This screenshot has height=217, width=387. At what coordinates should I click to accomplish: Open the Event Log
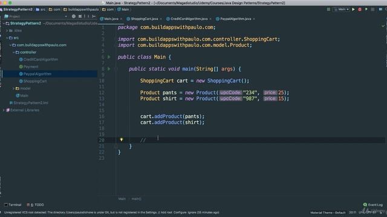click(x=373, y=205)
